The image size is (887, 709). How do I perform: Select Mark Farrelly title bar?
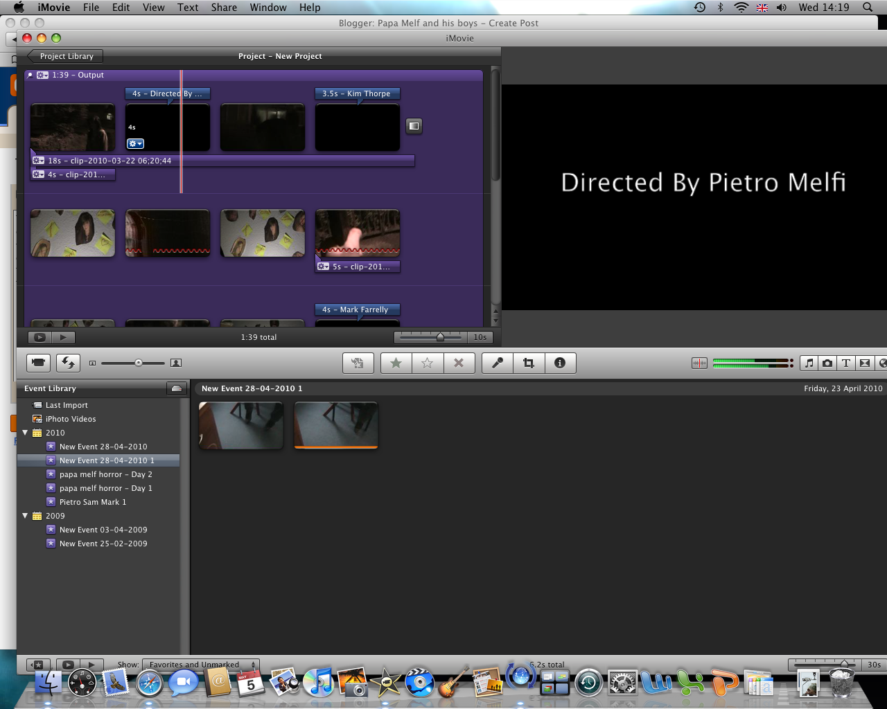[x=358, y=309]
